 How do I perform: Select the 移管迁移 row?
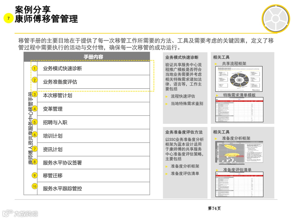click(x=94, y=176)
